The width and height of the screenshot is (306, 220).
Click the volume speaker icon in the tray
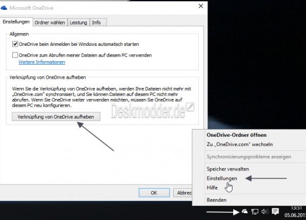265,211
